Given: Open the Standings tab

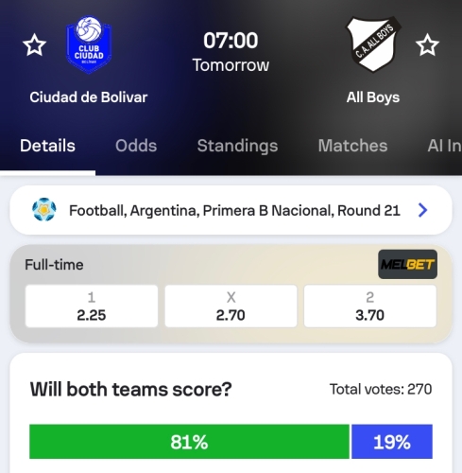Looking at the screenshot, I should coord(237,146).
